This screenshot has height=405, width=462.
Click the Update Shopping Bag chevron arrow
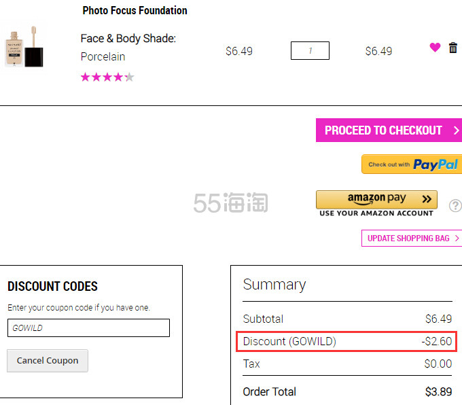457,238
